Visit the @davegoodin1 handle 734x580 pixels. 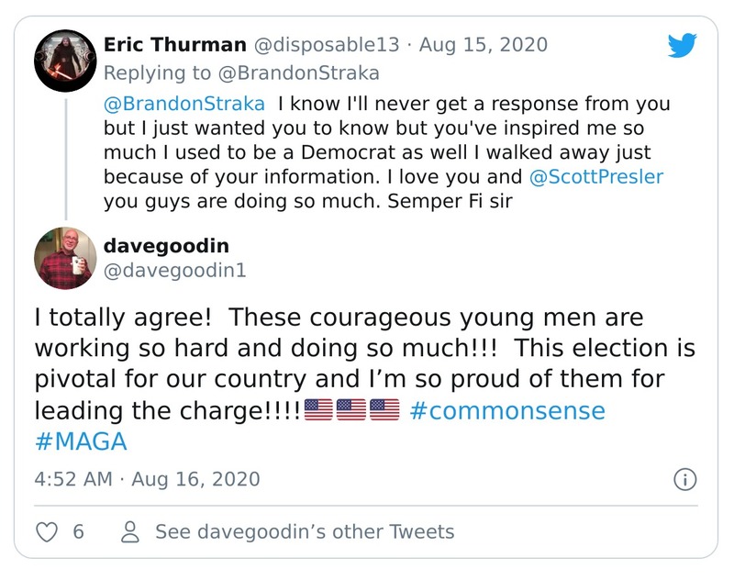[174, 271]
